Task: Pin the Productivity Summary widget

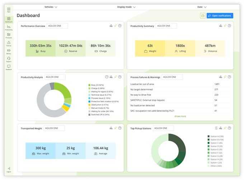Action: [225, 26]
